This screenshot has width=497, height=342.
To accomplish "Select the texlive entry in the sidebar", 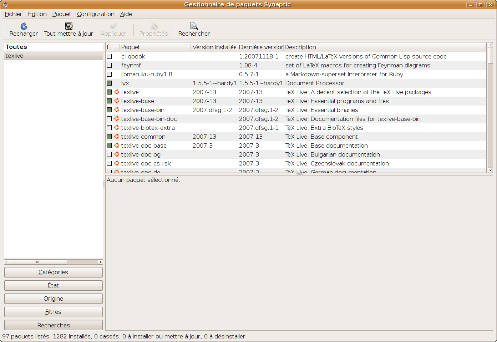I will [15, 56].
